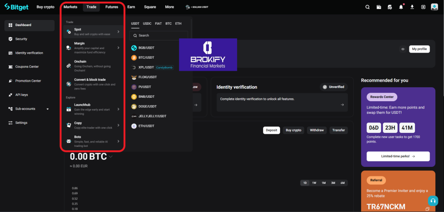Click the BGB/USDT coin icon
Viewport: 444px width, 212px height.
click(134, 48)
